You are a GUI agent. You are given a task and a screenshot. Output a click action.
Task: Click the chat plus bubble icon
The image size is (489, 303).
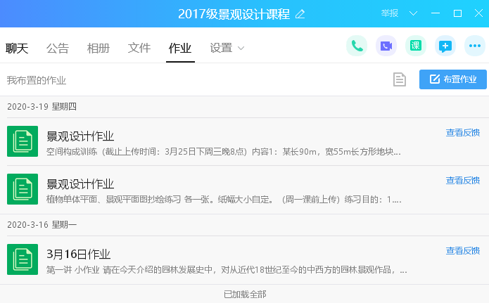click(445, 46)
